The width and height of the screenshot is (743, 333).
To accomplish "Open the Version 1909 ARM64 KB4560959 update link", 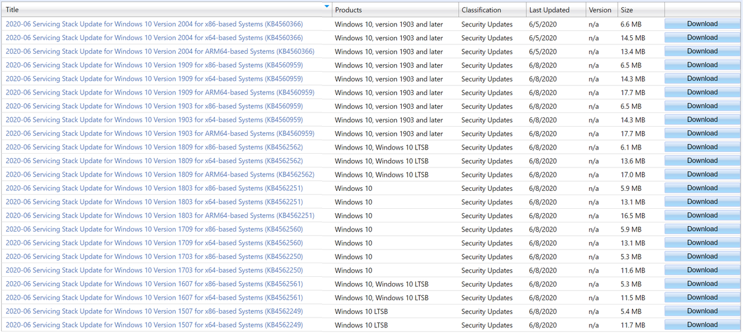I will point(160,92).
